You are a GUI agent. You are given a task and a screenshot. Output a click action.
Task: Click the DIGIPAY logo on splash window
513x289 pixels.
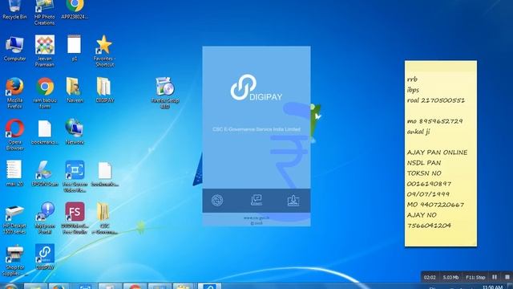tap(256, 88)
